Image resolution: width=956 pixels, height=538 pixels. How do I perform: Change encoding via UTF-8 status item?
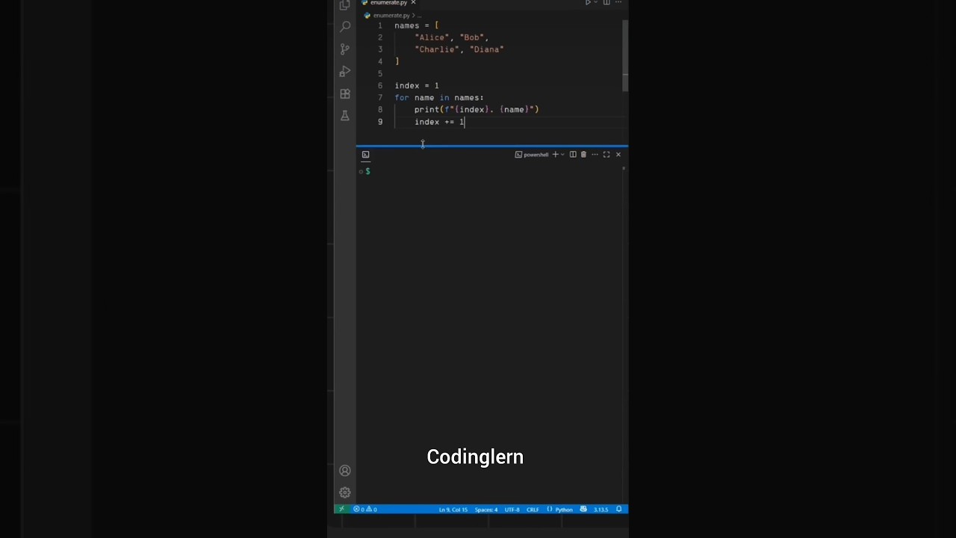[x=512, y=510]
